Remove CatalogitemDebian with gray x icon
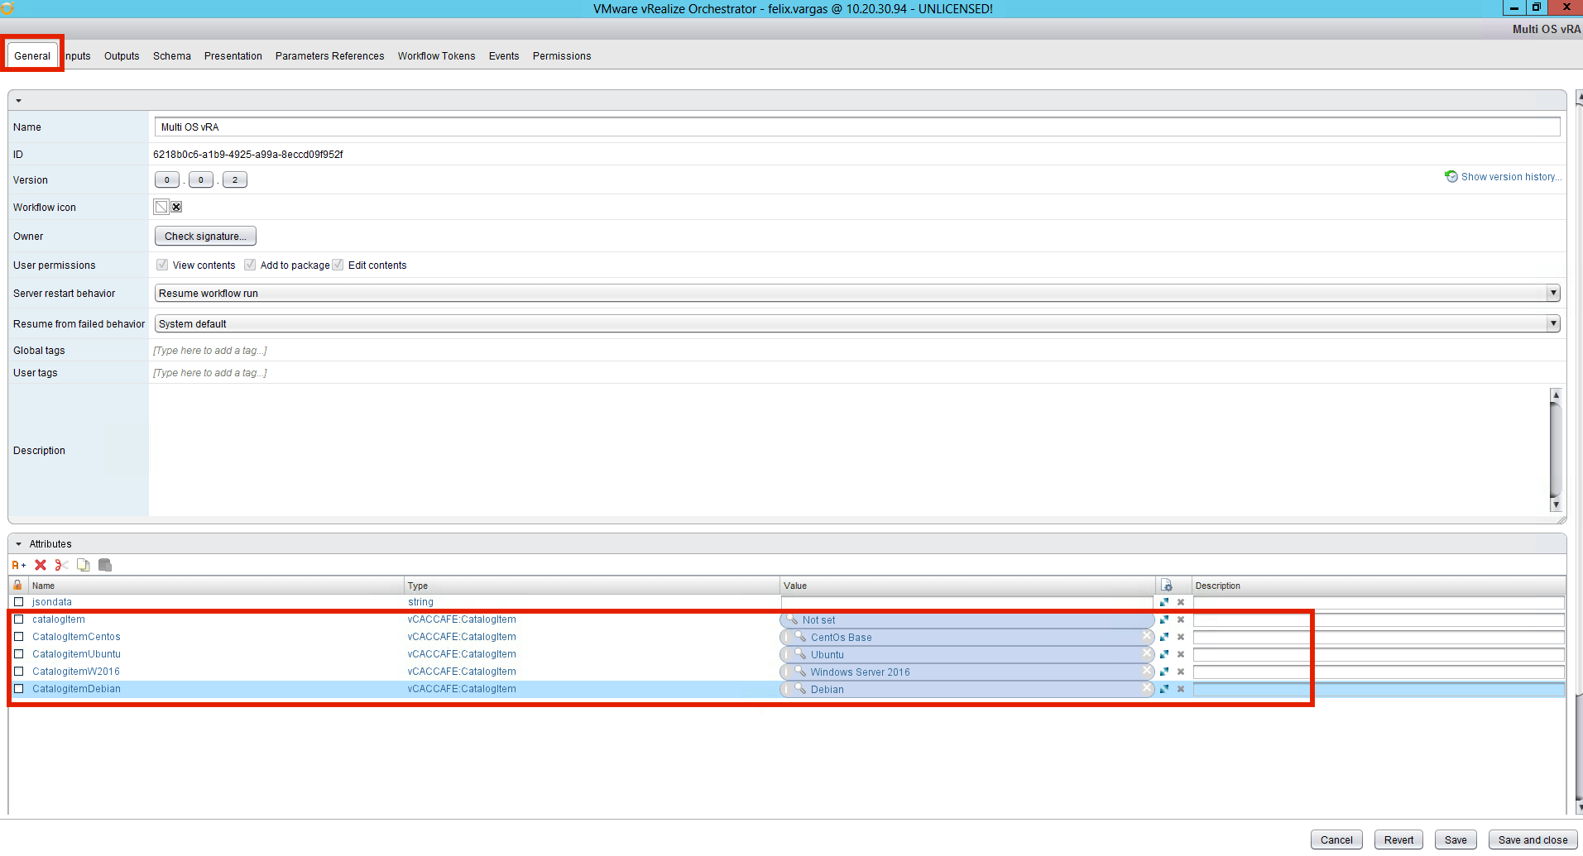This screenshot has width=1583, height=856. coord(1181,689)
